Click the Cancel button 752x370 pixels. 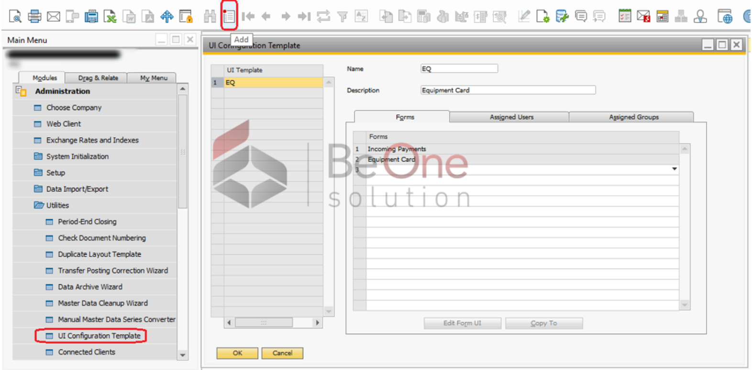[282, 353]
